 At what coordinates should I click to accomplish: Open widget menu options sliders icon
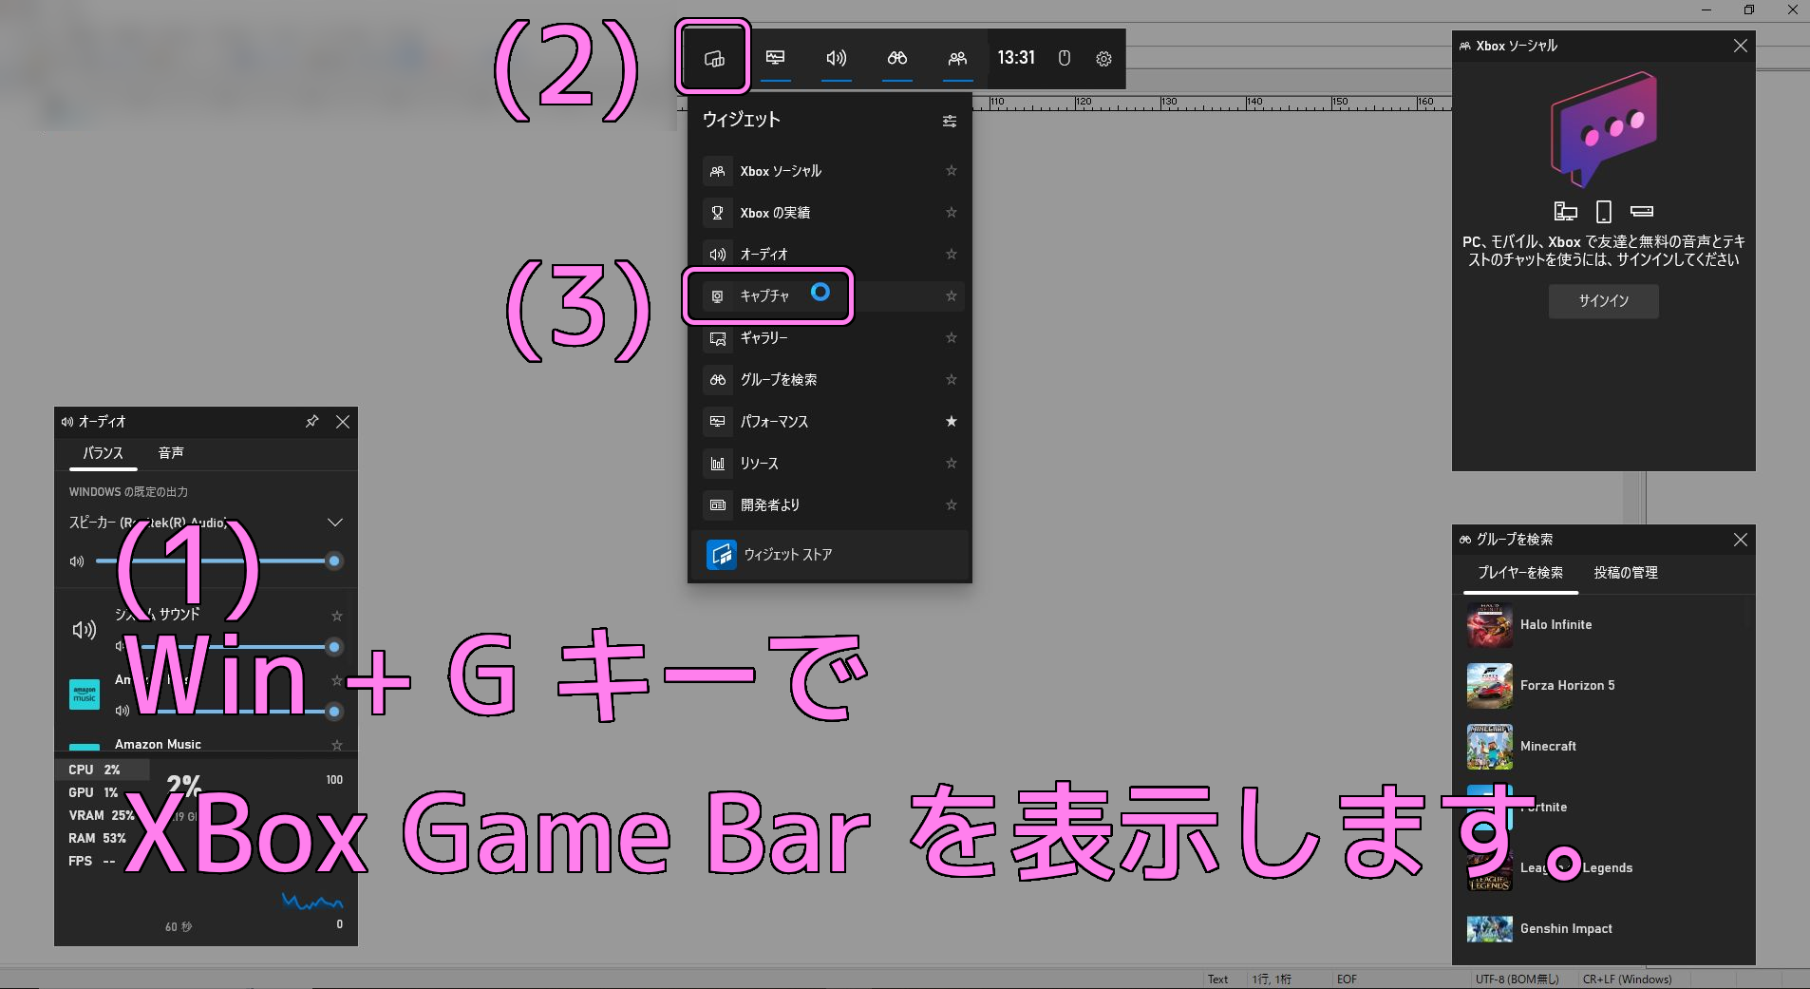pos(949,121)
